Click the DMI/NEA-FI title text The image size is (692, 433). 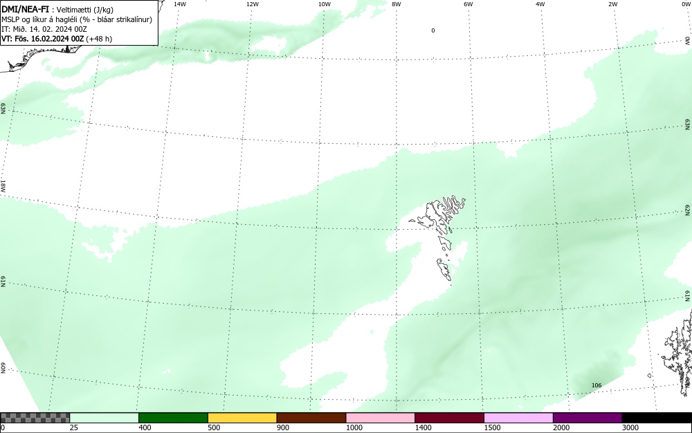[x=25, y=9]
